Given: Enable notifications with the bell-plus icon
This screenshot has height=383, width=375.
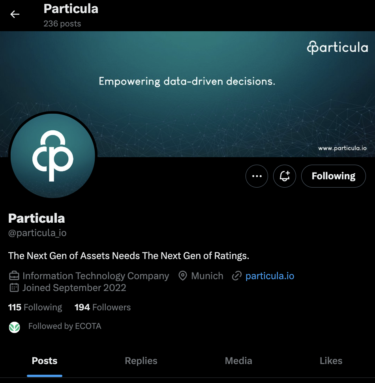Looking at the screenshot, I should [285, 176].
